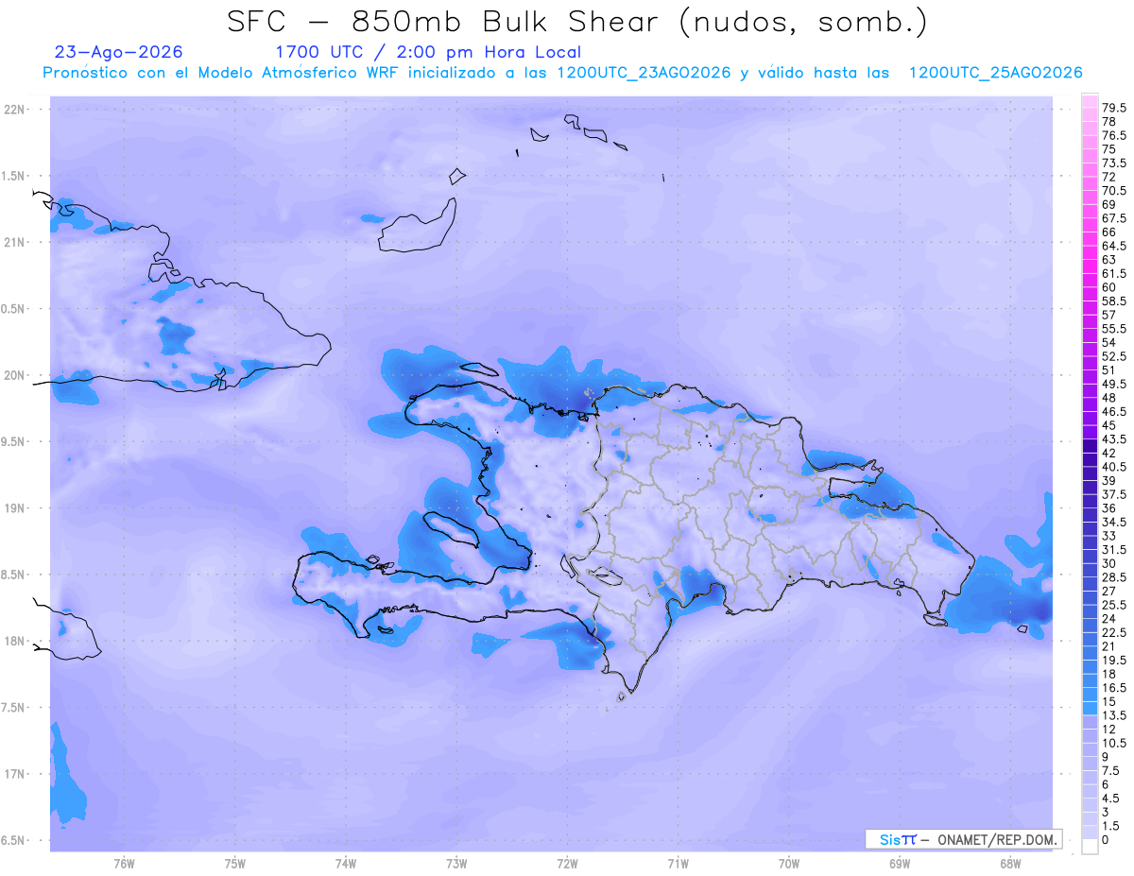1134x876 pixels.
Task: Click the legend value "22.5"
Action: [1114, 633]
